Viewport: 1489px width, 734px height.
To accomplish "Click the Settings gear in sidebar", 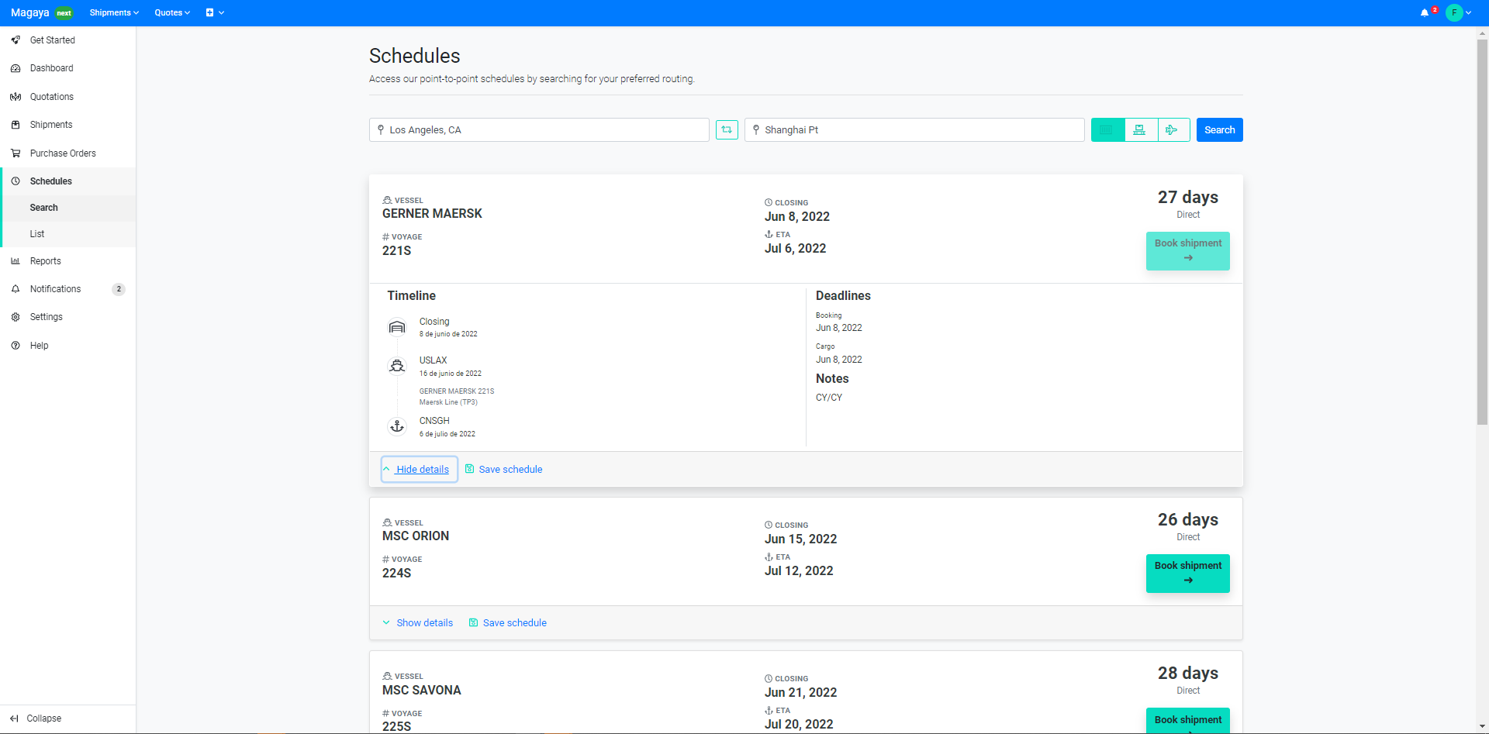I will click(x=16, y=317).
